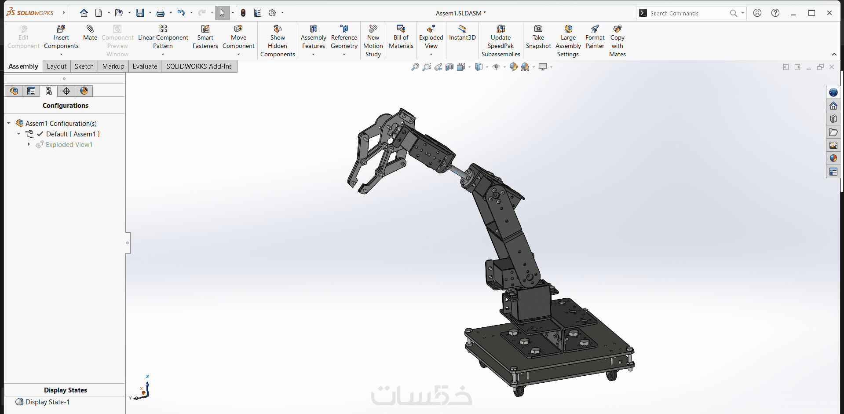Click Copy with Mates
844x414 pixels.
[617, 41]
